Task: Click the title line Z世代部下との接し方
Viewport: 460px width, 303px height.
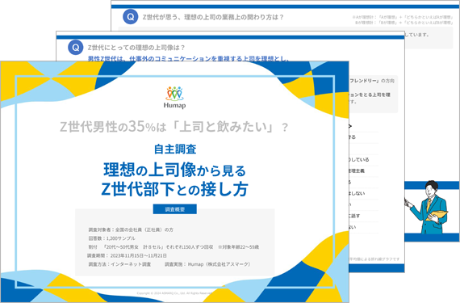Action: tap(174, 189)
